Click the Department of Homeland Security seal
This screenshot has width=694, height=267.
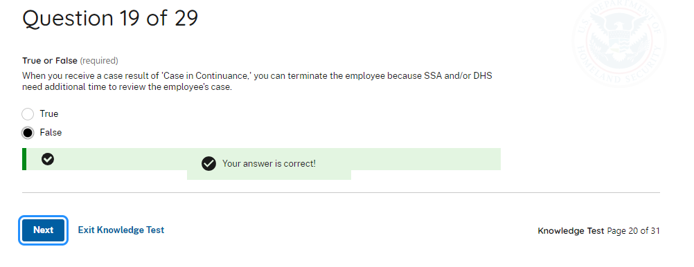coord(620,42)
